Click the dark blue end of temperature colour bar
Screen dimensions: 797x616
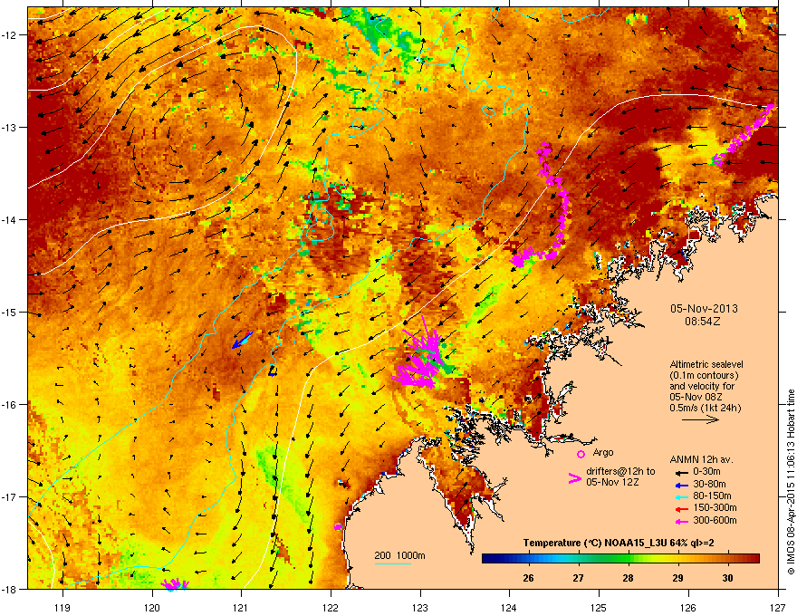pos(486,559)
